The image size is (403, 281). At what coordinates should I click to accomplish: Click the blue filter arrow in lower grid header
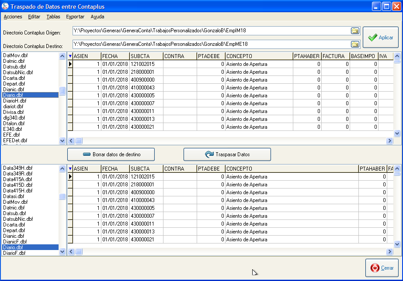click(70, 169)
